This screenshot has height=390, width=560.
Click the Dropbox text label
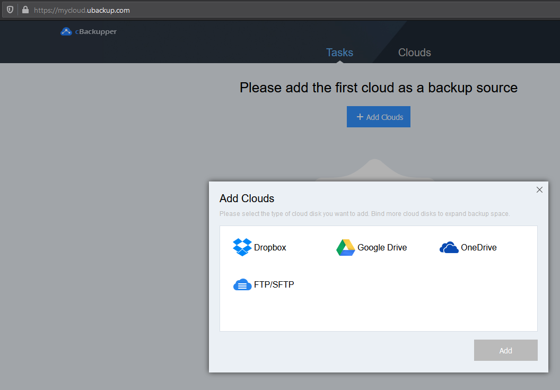click(270, 248)
